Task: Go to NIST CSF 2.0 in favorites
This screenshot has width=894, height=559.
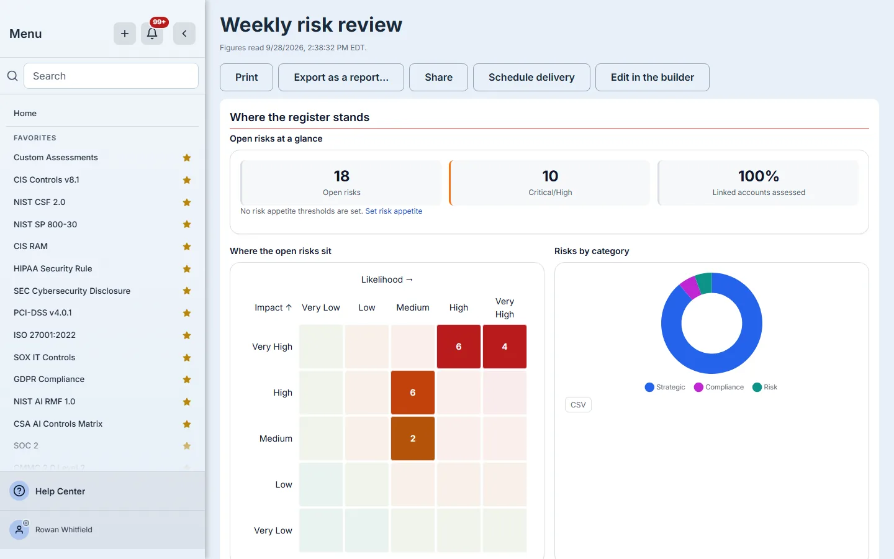Action: coord(40,202)
